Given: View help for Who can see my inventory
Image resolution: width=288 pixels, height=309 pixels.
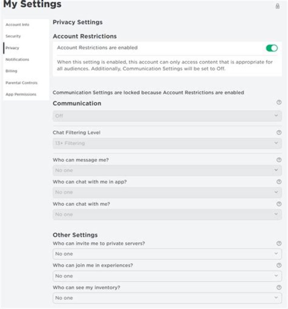Looking at the screenshot, I should tap(279, 287).
